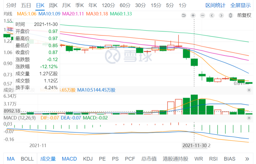
Task: Close the volume indicator panel
Action: click(x=249, y=90)
